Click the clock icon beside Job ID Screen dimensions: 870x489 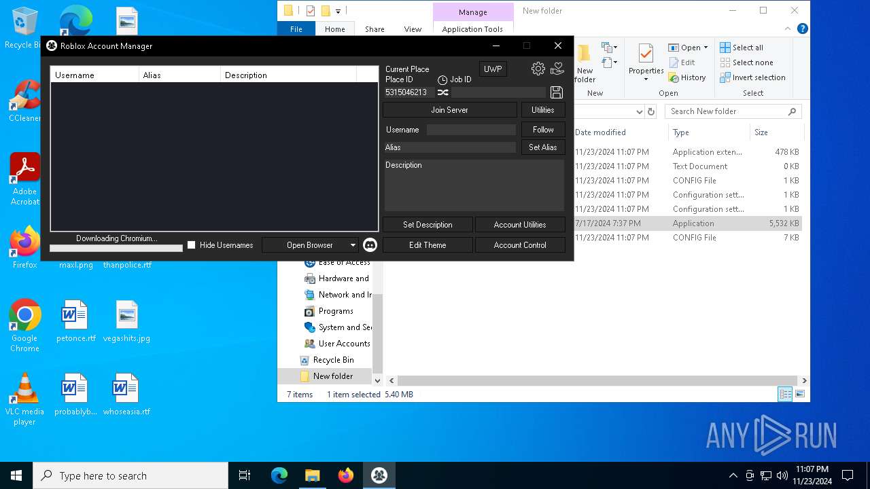[442, 79]
